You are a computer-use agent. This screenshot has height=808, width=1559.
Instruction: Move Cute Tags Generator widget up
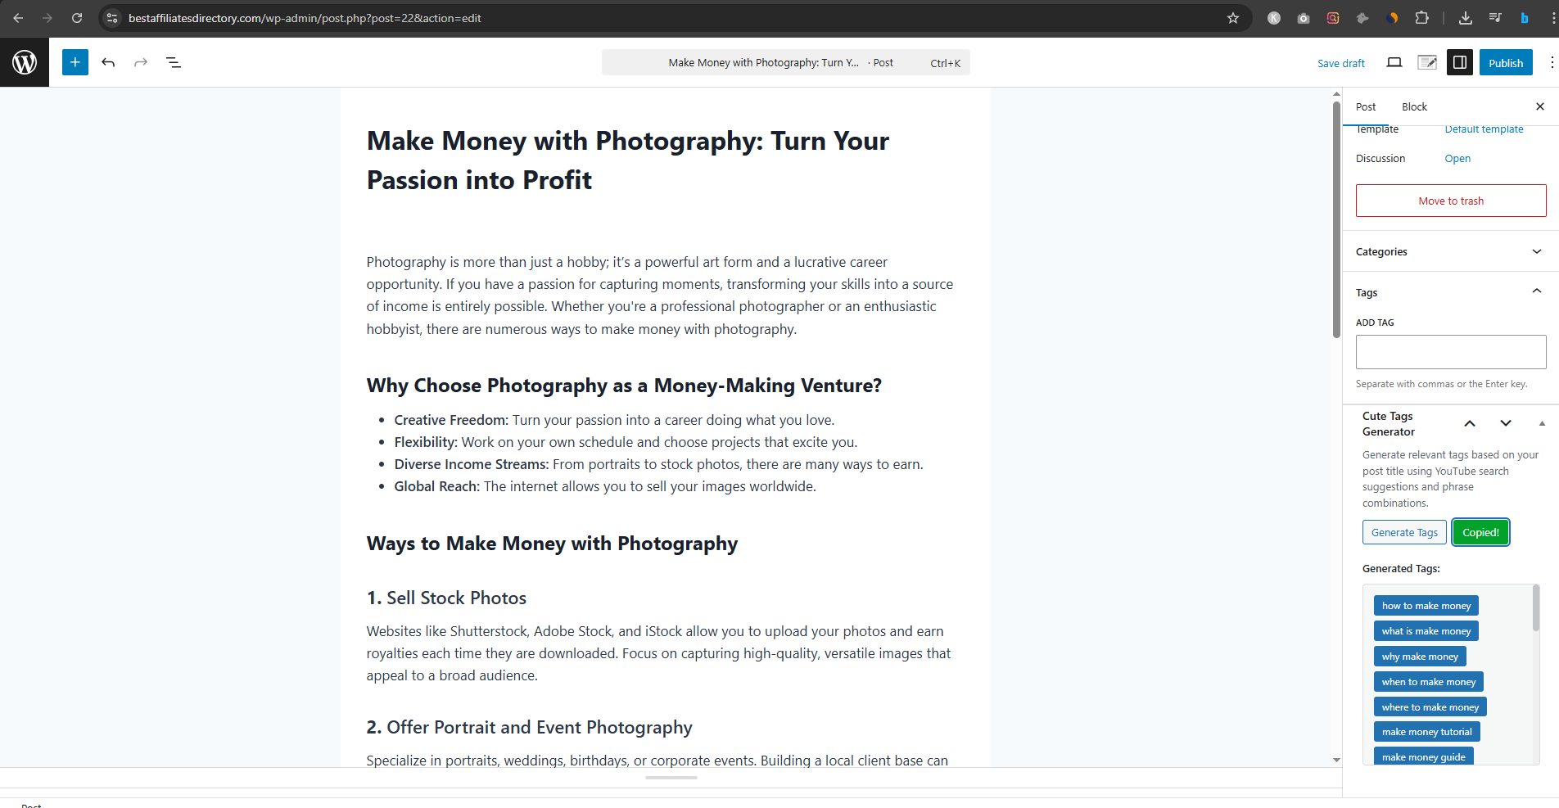pos(1469,423)
